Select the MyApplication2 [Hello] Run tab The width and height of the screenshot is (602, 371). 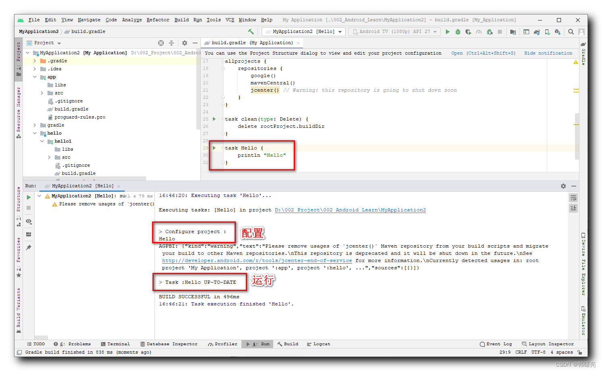tap(82, 186)
